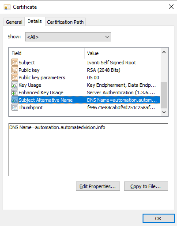Image resolution: width=177 pixels, height=226 pixels.
Task: Confirm the dialog with OK
Action: coord(158,219)
